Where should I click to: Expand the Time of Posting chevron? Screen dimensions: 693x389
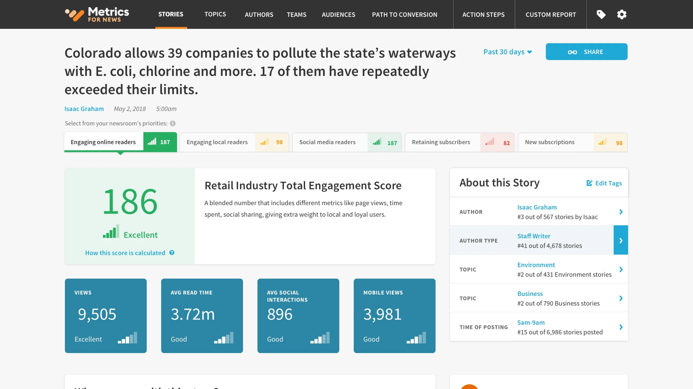[621, 327]
